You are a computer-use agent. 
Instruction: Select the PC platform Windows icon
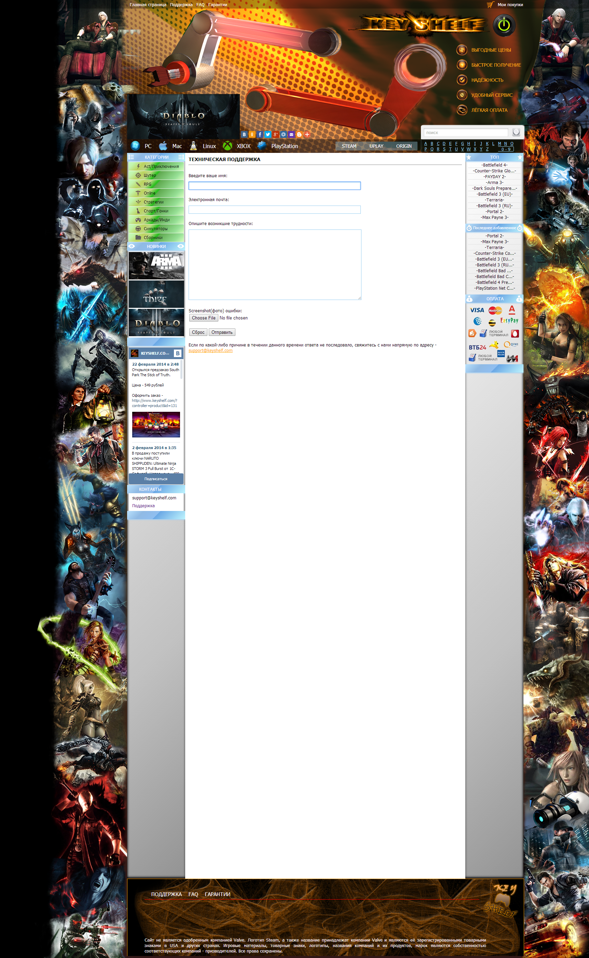[x=135, y=146]
